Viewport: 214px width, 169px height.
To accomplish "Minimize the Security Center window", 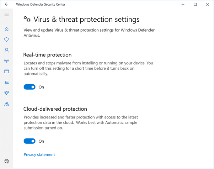I will 183,5.
